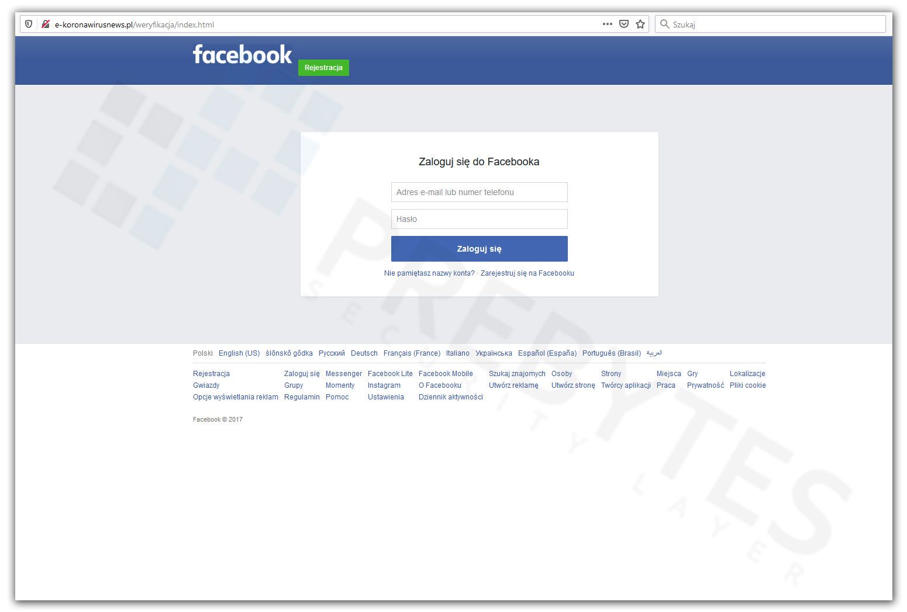
Task: Open the Utwórz reklamę link
Action: tap(513, 385)
